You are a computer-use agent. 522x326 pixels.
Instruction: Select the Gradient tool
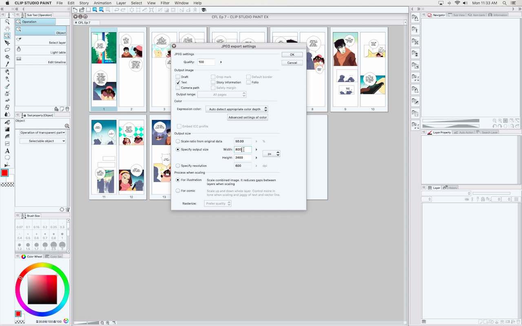7,129
